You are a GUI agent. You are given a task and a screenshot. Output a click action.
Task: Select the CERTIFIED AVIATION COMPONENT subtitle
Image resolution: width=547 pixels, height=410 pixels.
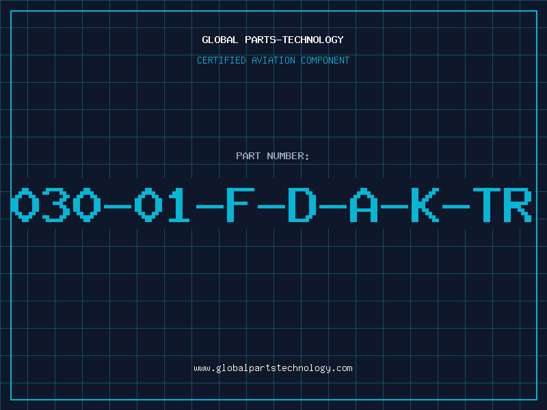(273, 60)
